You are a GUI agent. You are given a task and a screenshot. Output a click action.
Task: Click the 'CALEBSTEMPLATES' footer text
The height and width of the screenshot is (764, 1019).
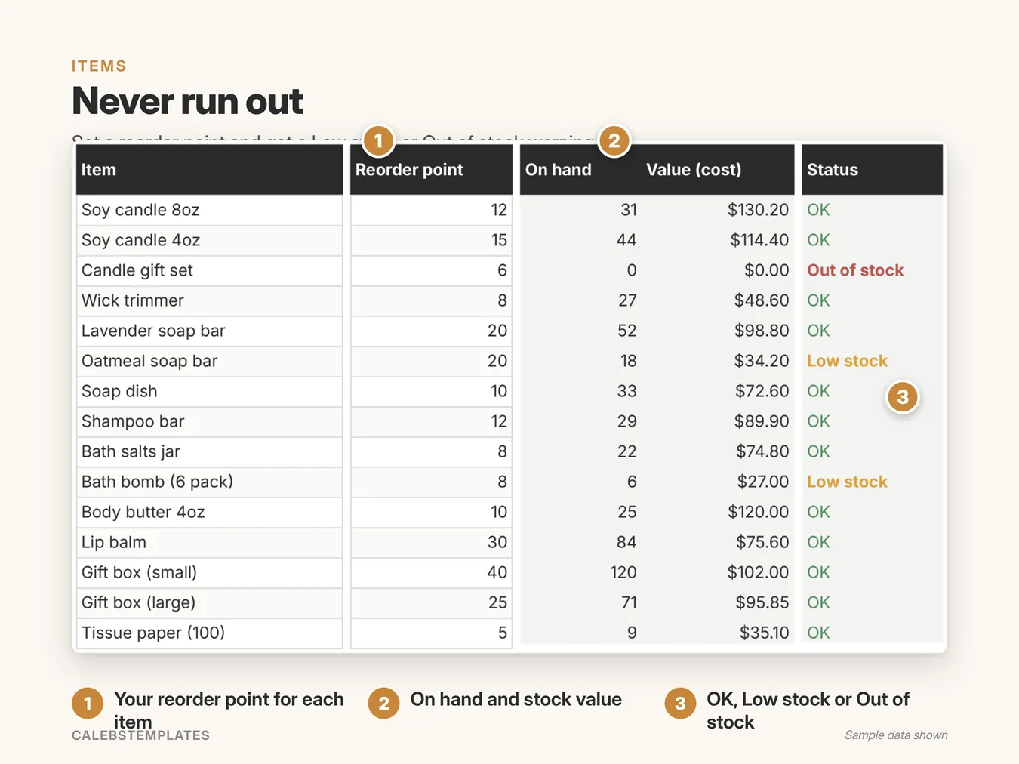click(140, 735)
